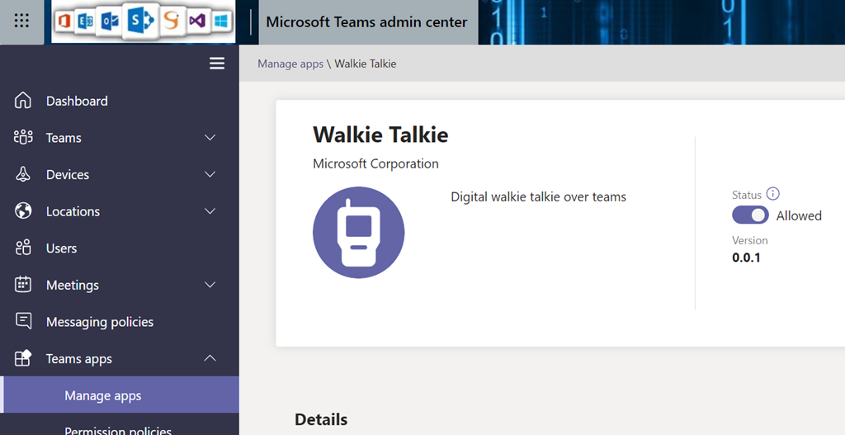Screen dimensions: 845x435
Task: Click the Outlook icon in the banner
Action: (108, 22)
